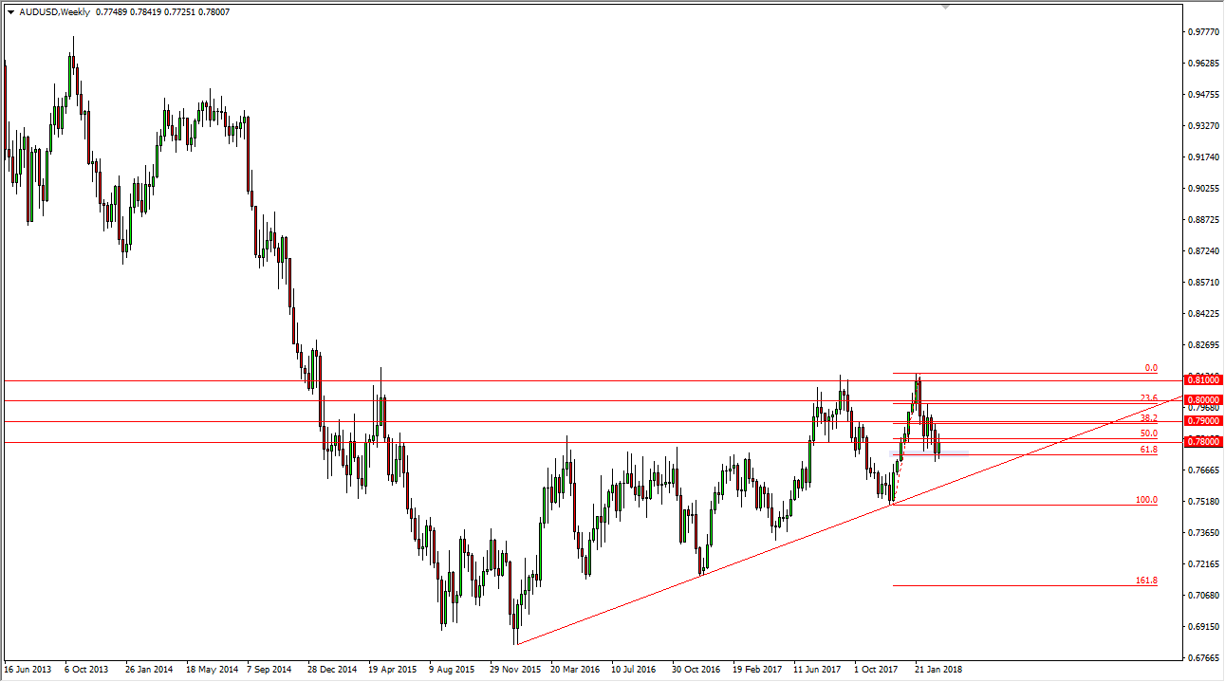
Task: Click the 0.87240 price axis value
Action: [x=1203, y=250]
